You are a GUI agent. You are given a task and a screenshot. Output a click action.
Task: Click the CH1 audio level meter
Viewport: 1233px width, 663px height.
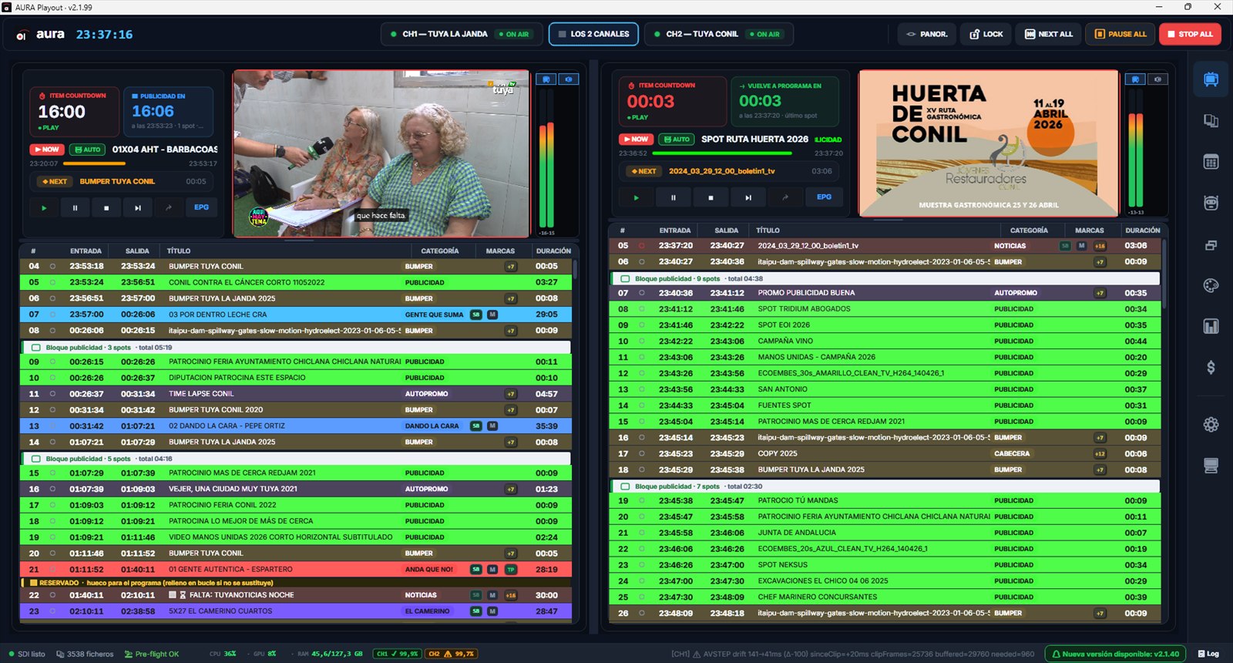[x=546, y=159]
